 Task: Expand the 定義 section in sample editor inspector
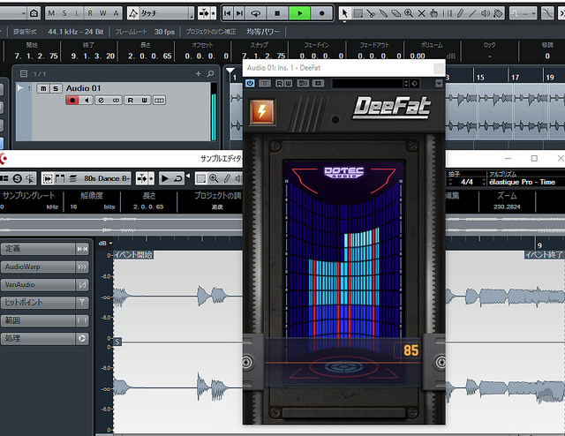45,249
